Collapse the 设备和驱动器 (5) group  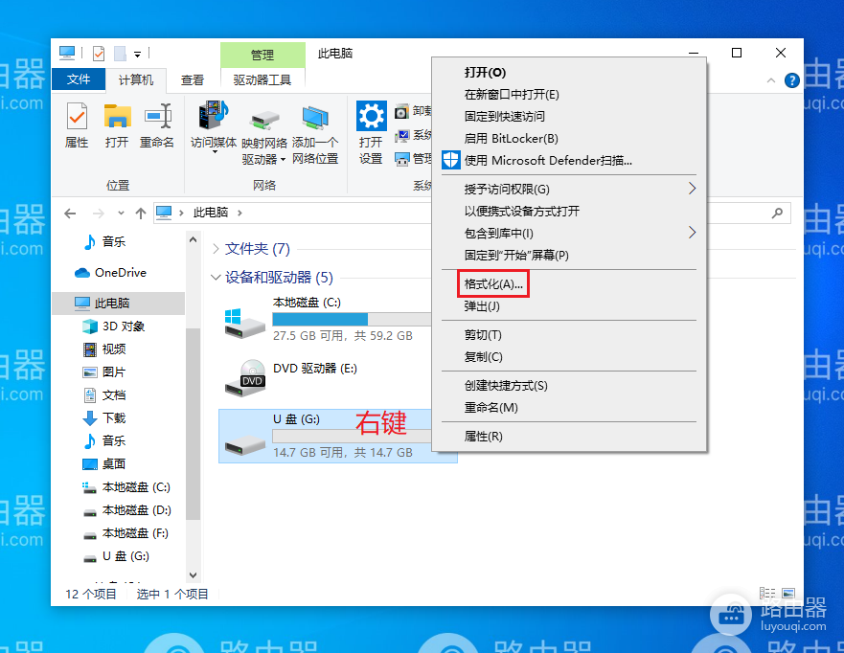click(216, 278)
